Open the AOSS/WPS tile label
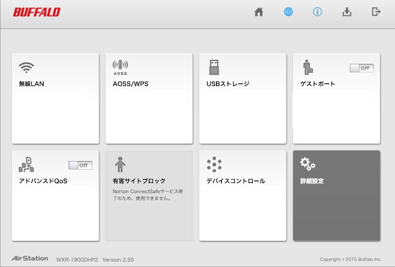The height and width of the screenshot is (267, 395). (130, 84)
